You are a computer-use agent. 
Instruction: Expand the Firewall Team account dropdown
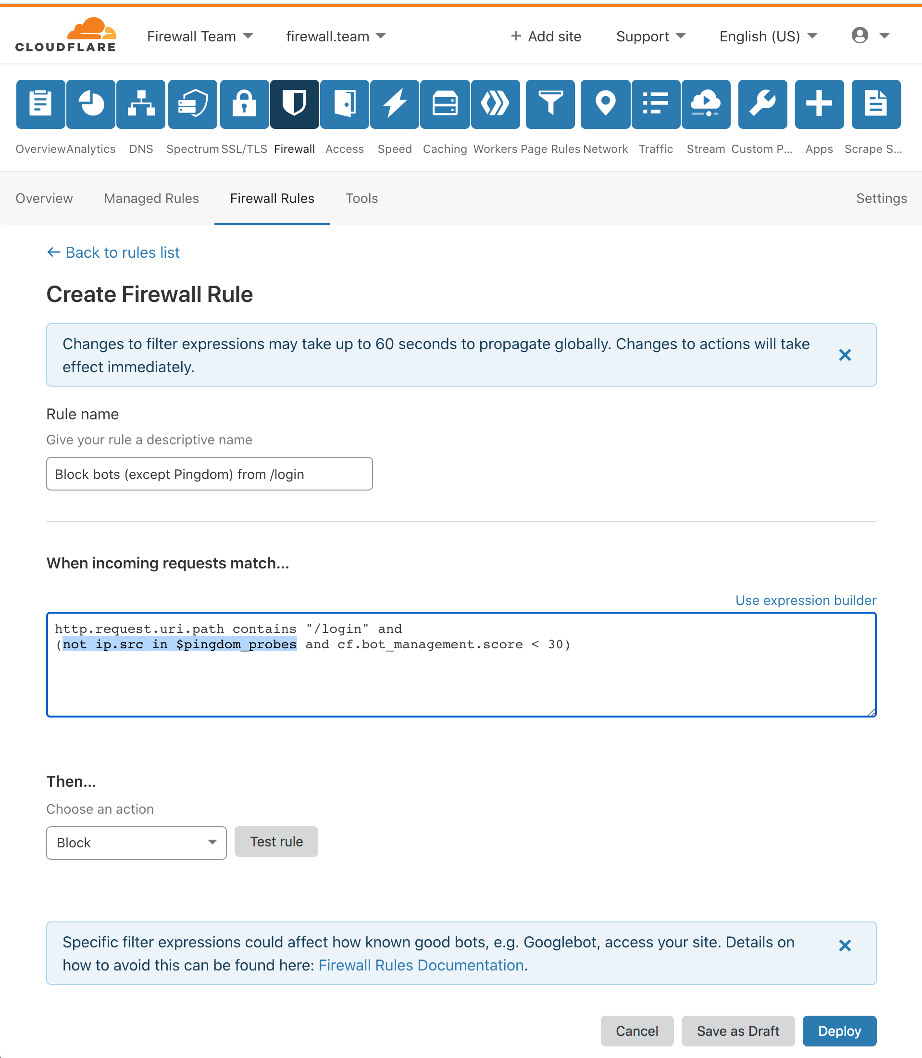tap(200, 36)
